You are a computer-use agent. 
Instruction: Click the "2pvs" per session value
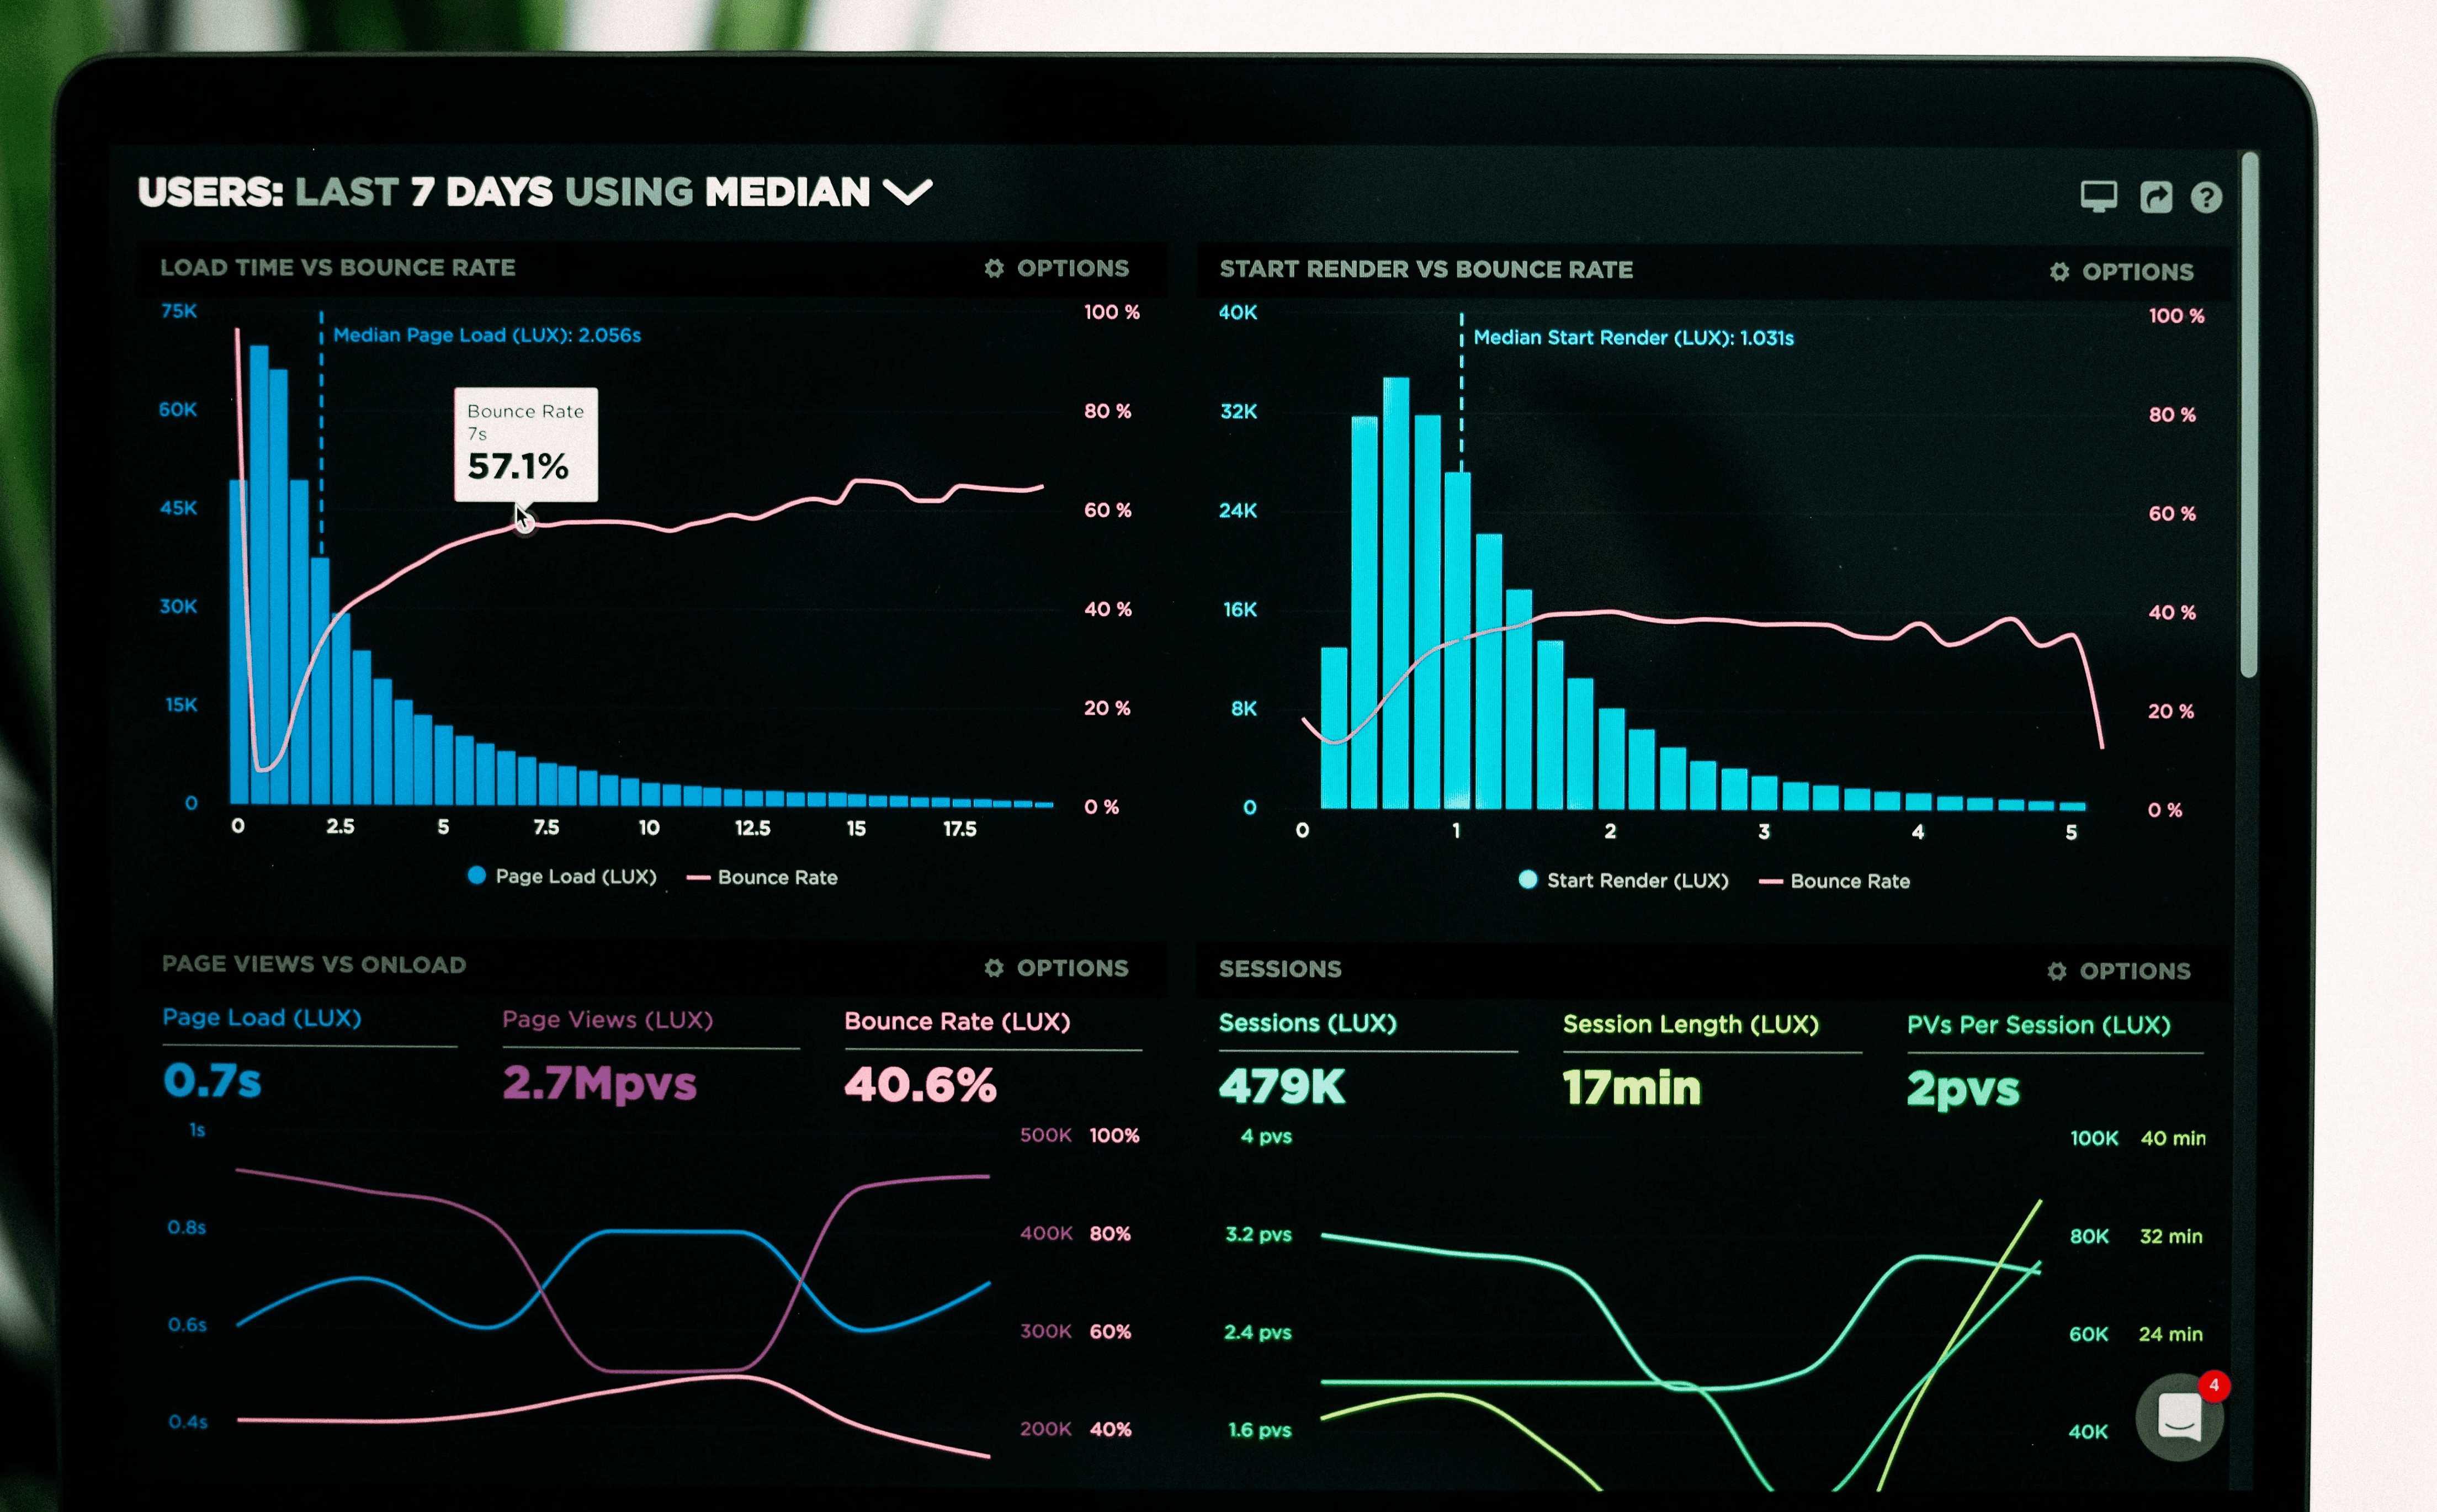1963,1090
